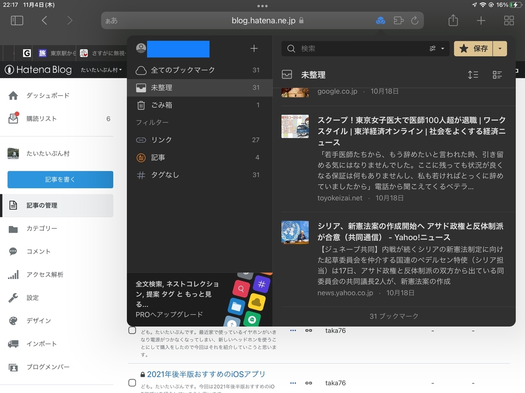
Task: Tap the Wi-Fi status icon
Action: [x=483, y=5]
